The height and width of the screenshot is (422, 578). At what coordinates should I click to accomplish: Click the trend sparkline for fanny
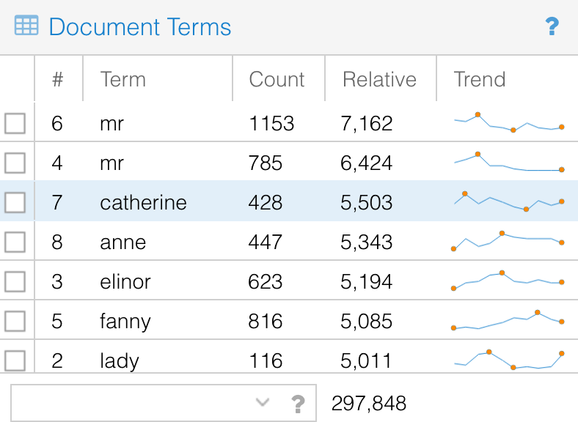click(508, 320)
